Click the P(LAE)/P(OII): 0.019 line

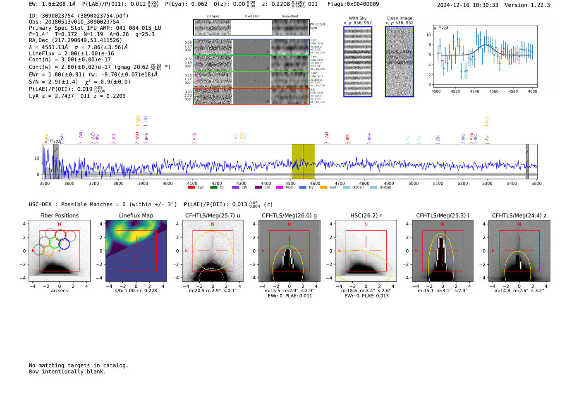(x=67, y=89)
